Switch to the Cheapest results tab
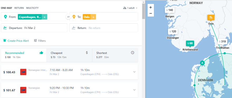This screenshot has height=98, width=232. (x=69, y=55)
